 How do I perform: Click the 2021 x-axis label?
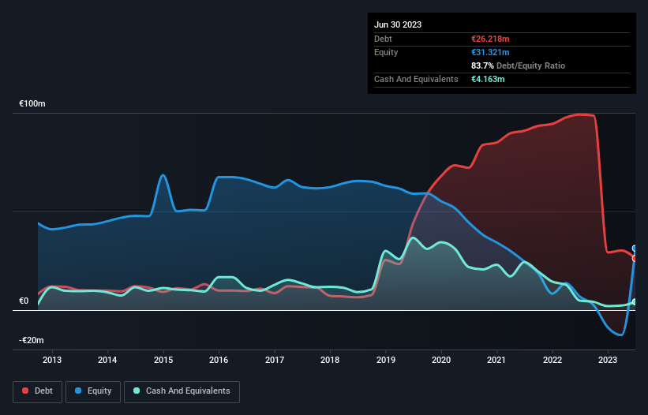point(496,360)
